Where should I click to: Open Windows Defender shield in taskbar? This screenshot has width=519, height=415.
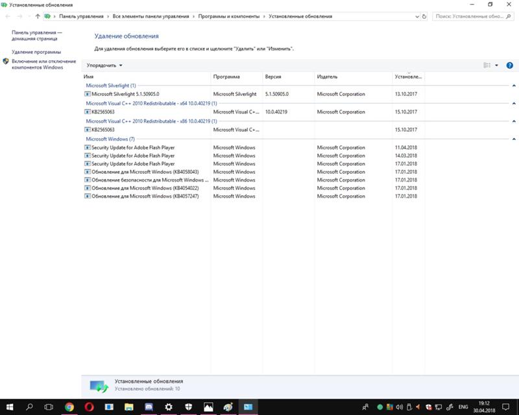[188, 407]
